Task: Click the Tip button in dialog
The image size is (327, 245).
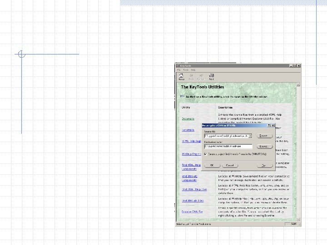Action: 264,166
